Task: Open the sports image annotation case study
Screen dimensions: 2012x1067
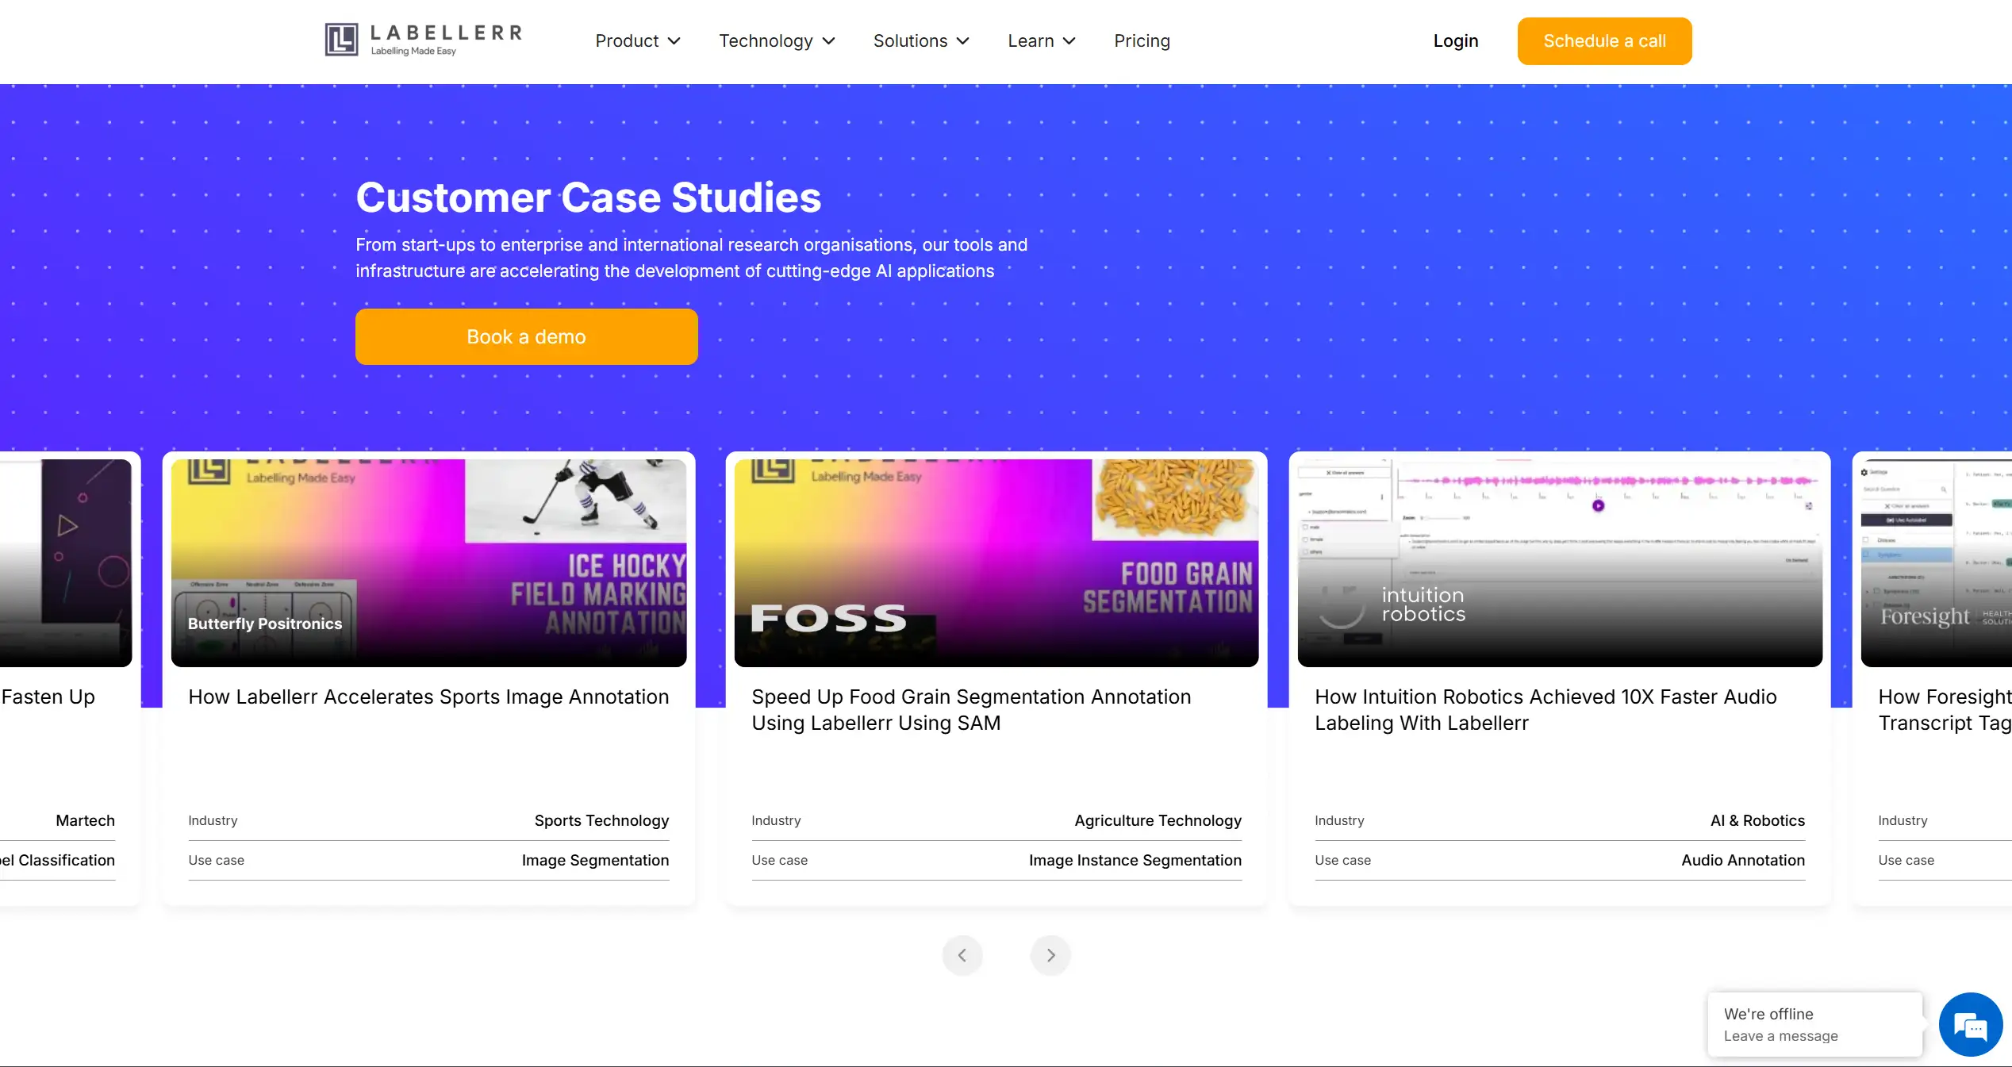Action: point(428,697)
